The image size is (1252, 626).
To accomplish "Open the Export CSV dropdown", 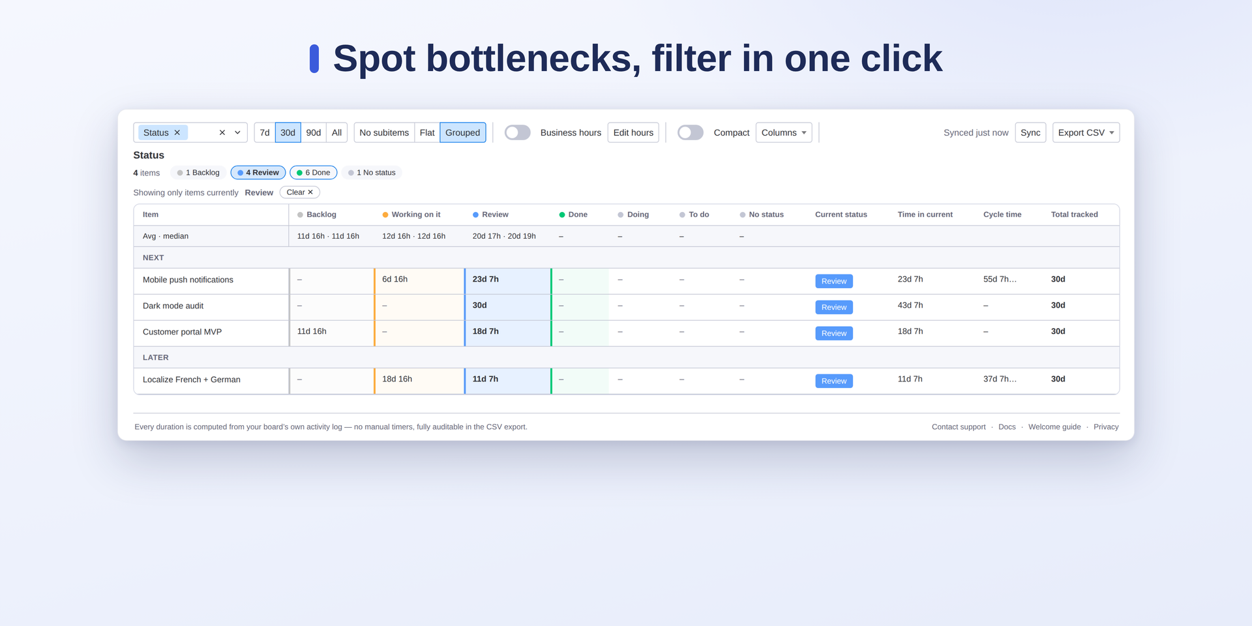I will [1086, 132].
